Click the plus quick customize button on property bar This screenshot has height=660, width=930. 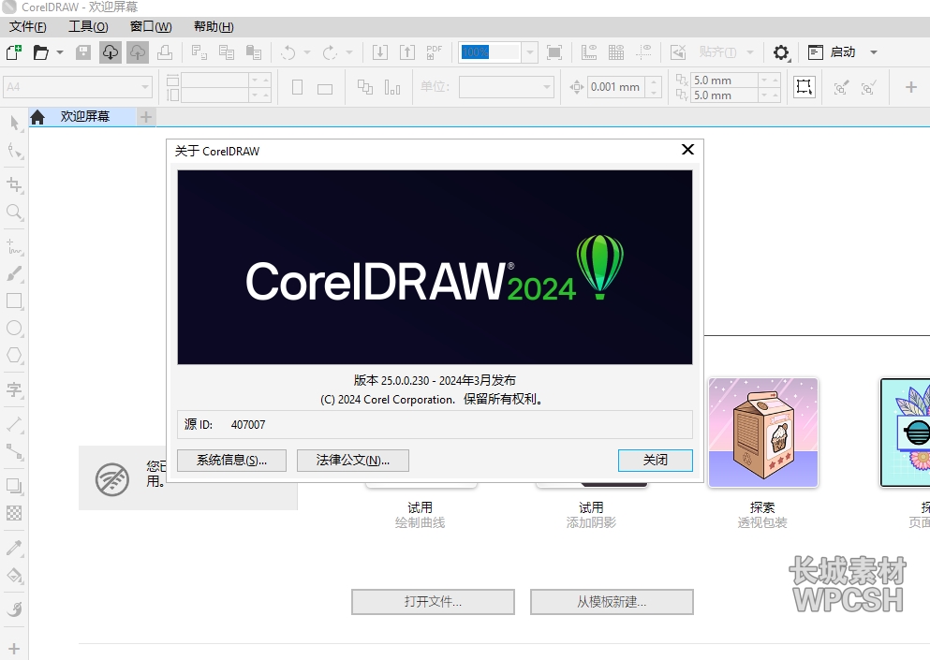point(911,87)
